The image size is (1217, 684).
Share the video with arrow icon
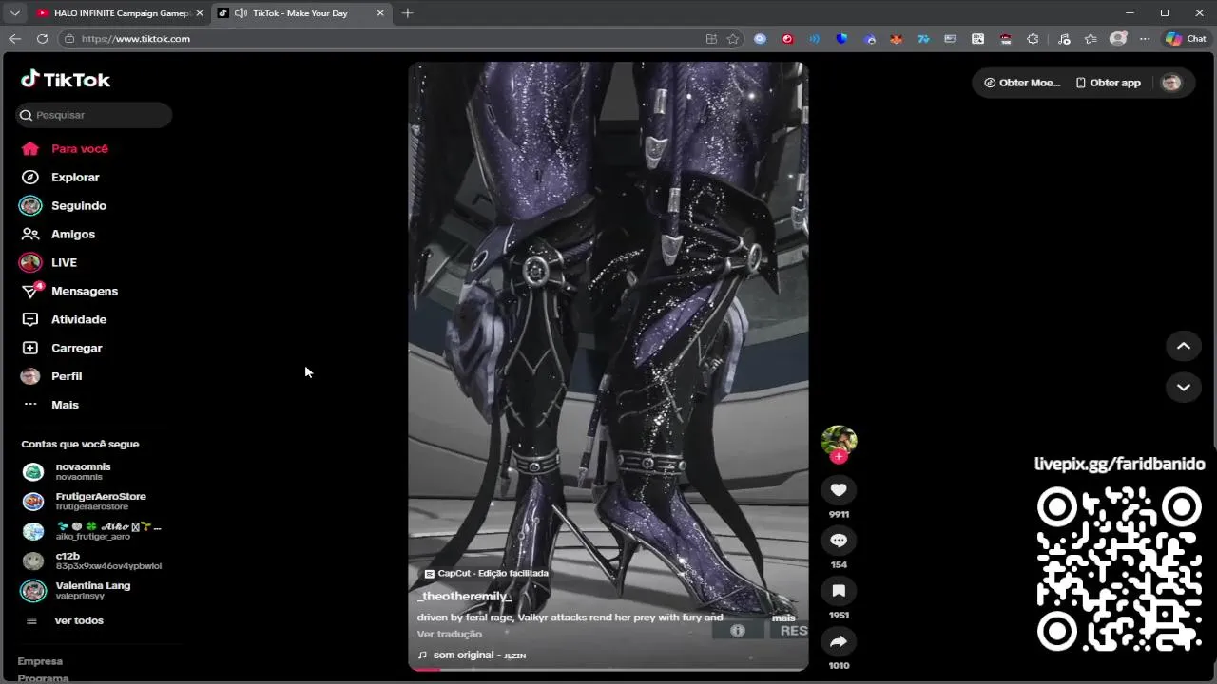point(839,641)
